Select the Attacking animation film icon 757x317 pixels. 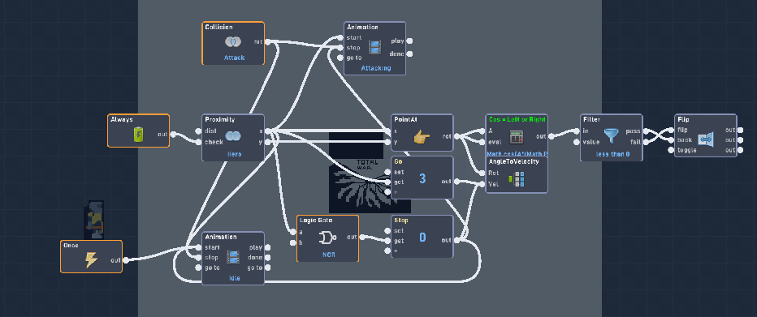click(x=374, y=48)
